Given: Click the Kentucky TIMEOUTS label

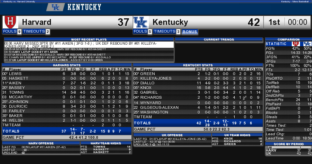Looking at the screenshot, I should tap(164, 31).
